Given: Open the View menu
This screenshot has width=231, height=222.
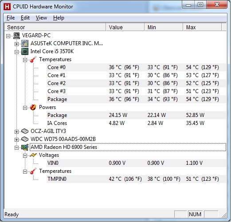Looking at the screenshot, I should coord(41,18).
